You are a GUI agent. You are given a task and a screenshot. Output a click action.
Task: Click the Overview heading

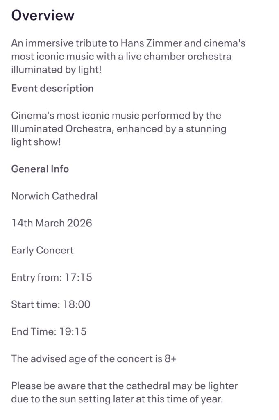point(43,15)
